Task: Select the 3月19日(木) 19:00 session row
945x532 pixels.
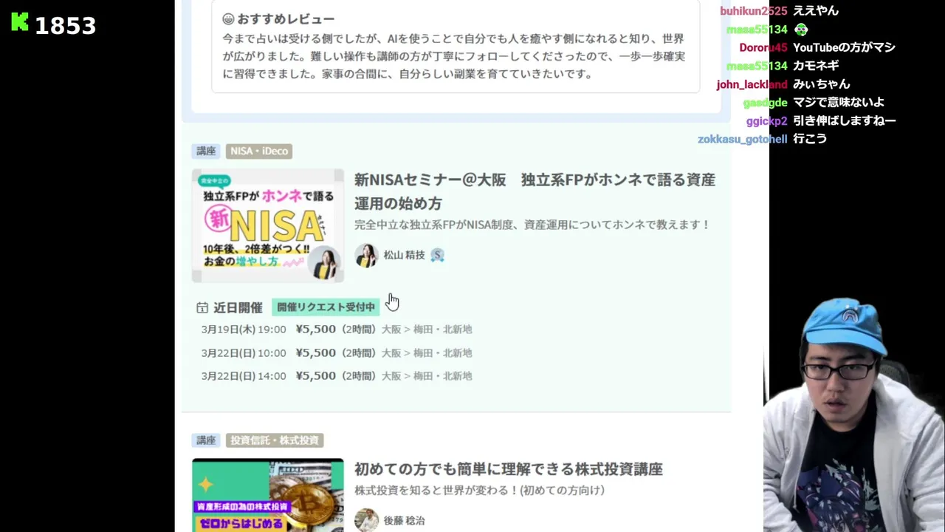Action: [x=337, y=330]
